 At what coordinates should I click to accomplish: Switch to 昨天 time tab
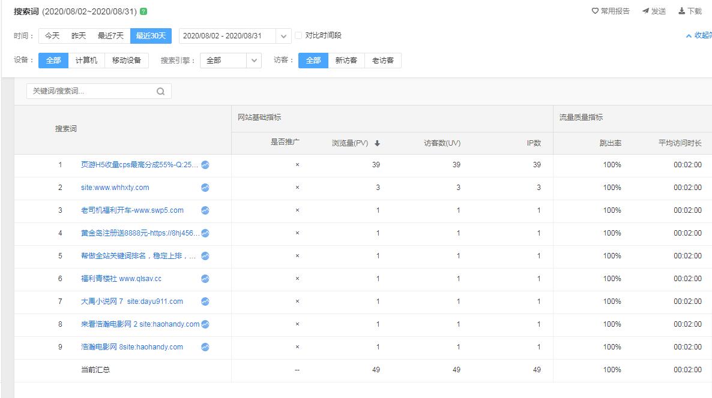click(x=79, y=36)
